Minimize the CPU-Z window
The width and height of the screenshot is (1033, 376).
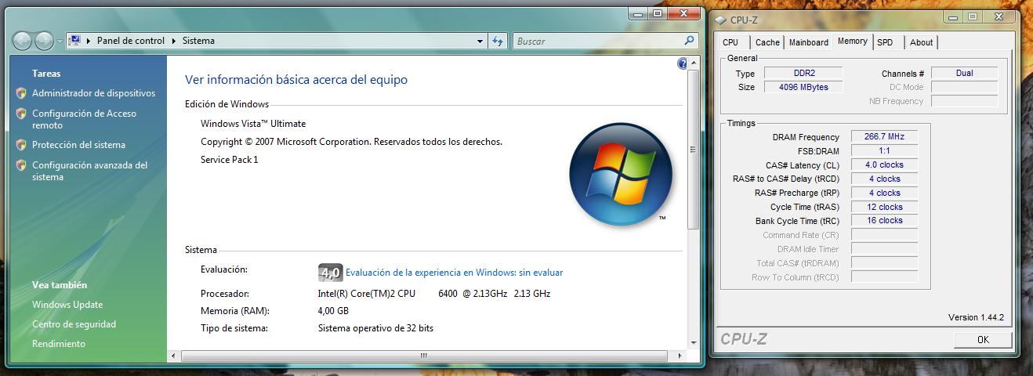(954, 16)
